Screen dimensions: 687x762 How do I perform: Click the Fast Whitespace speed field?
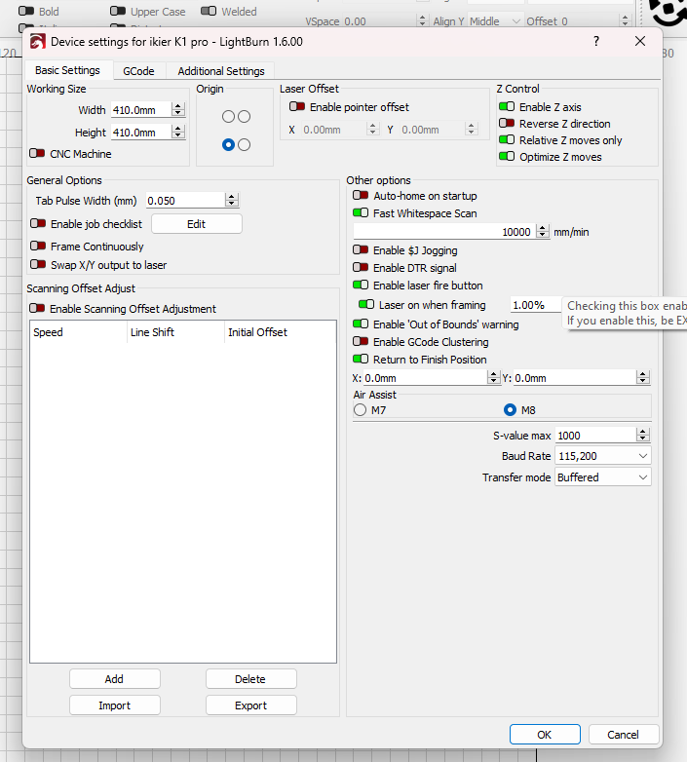pos(444,232)
